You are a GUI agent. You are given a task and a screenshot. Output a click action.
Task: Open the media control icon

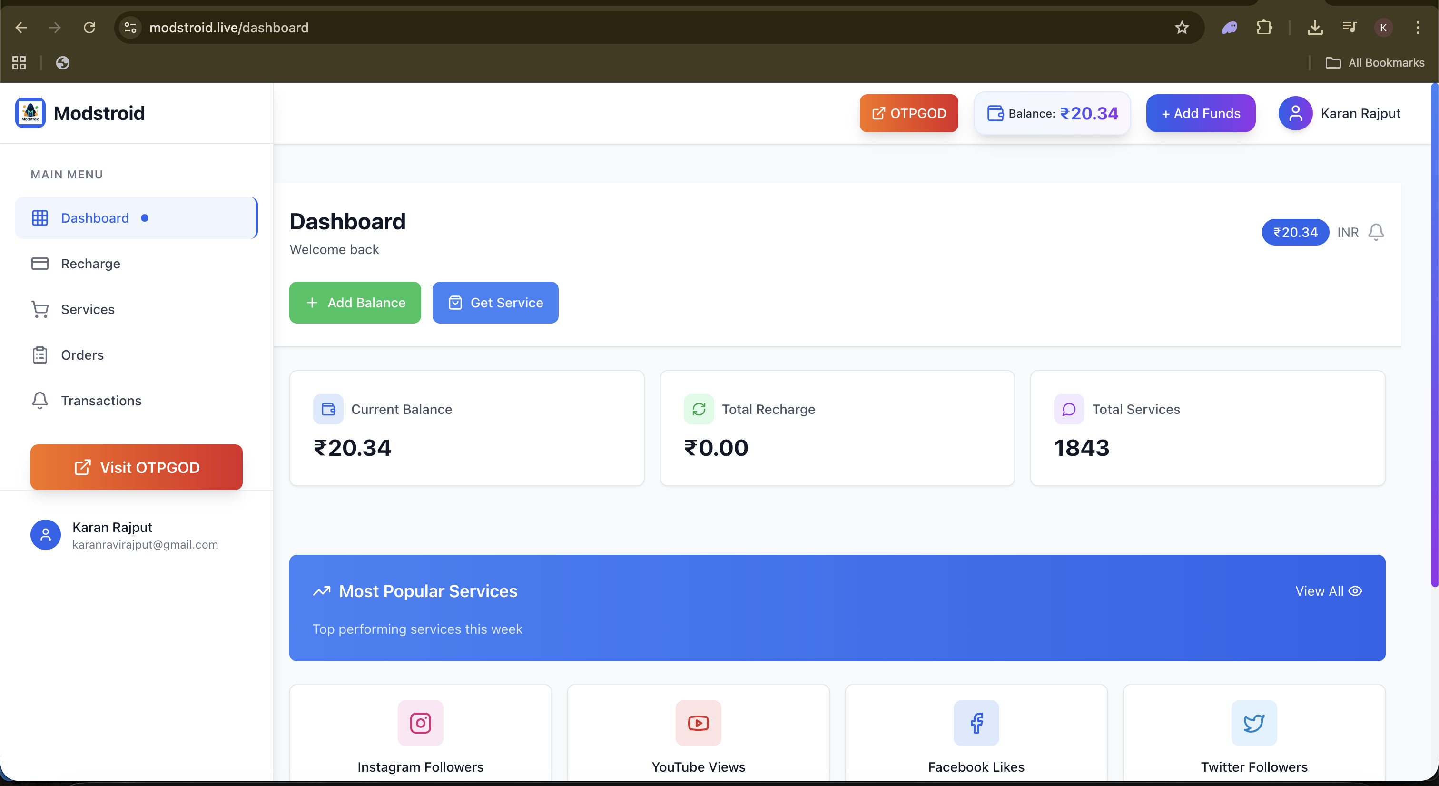point(1349,28)
